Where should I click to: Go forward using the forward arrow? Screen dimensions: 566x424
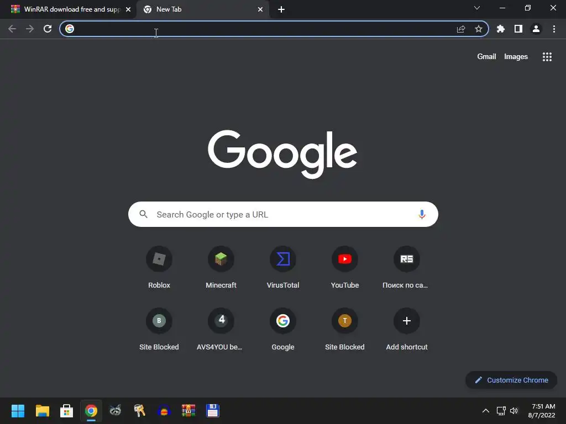tap(30, 29)
